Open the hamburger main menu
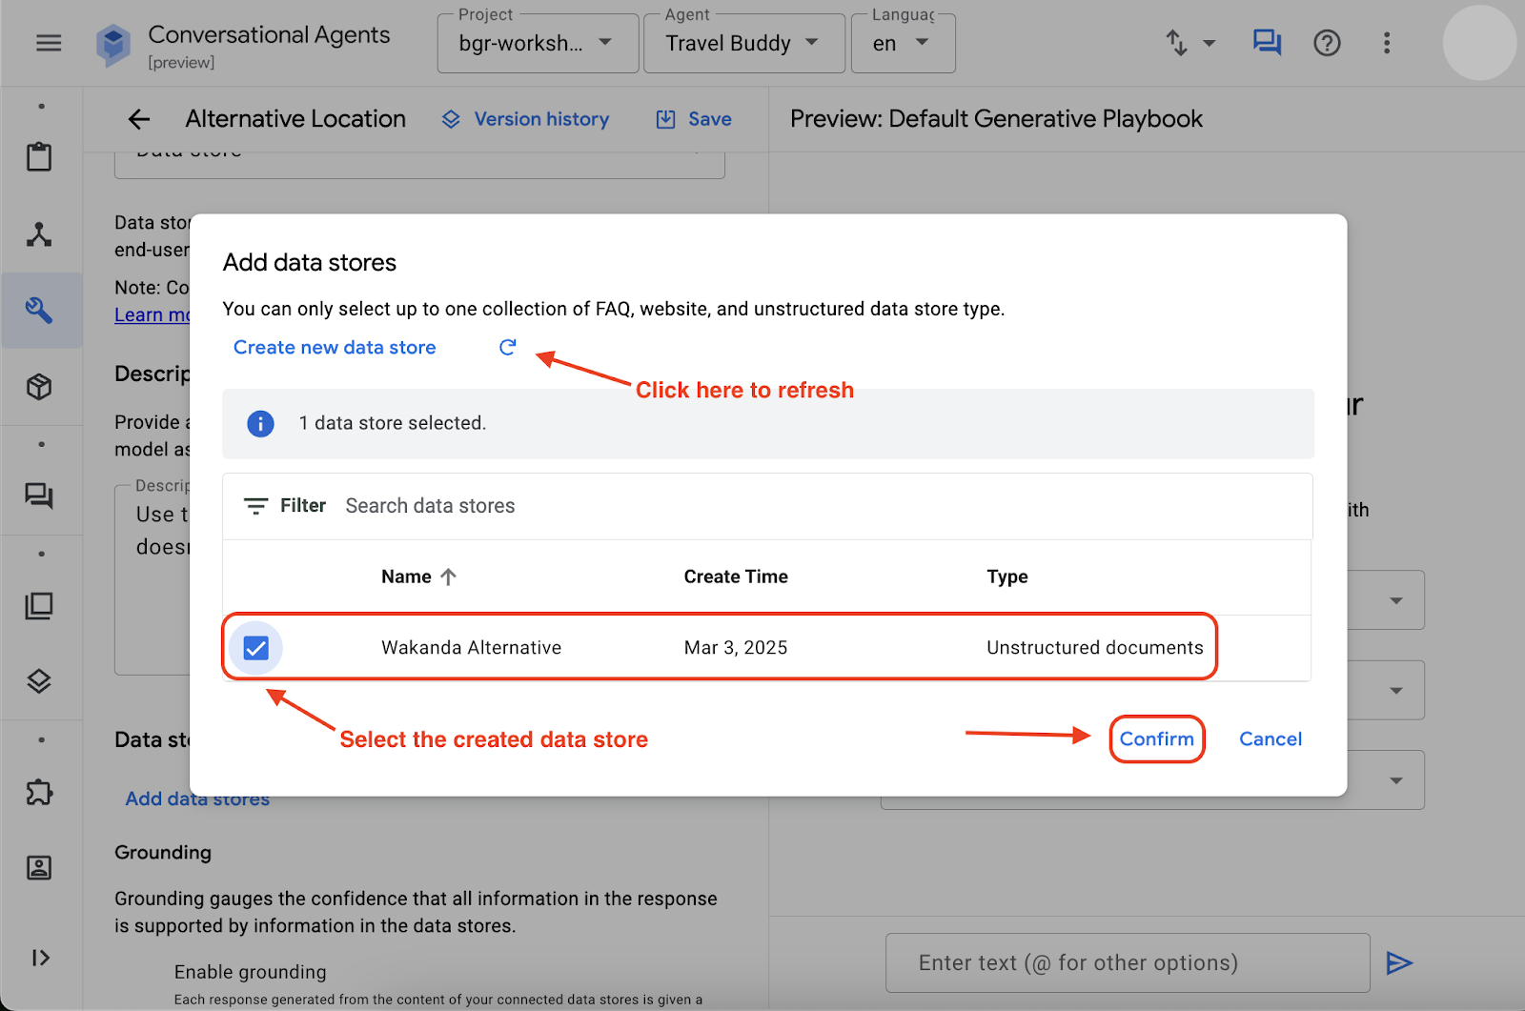 (49, 43)
